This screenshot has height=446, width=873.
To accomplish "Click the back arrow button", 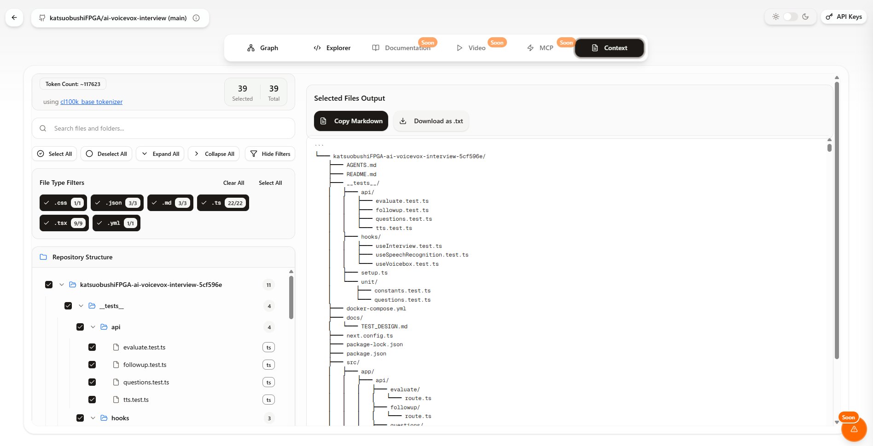I will (x=14, y=18).
